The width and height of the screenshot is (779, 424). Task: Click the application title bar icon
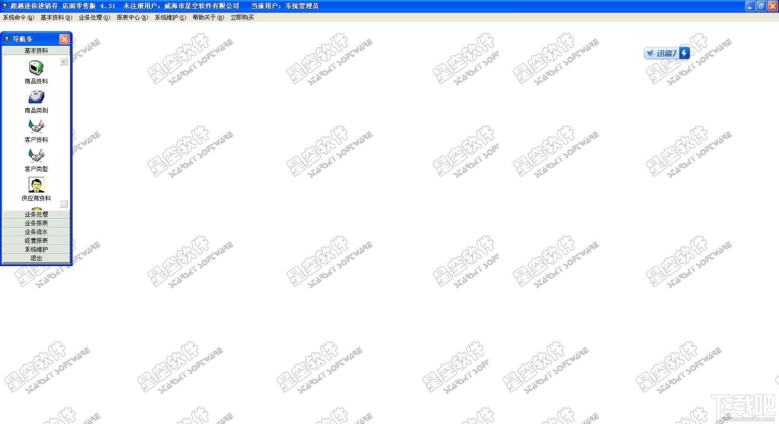(x=5, y=6)
